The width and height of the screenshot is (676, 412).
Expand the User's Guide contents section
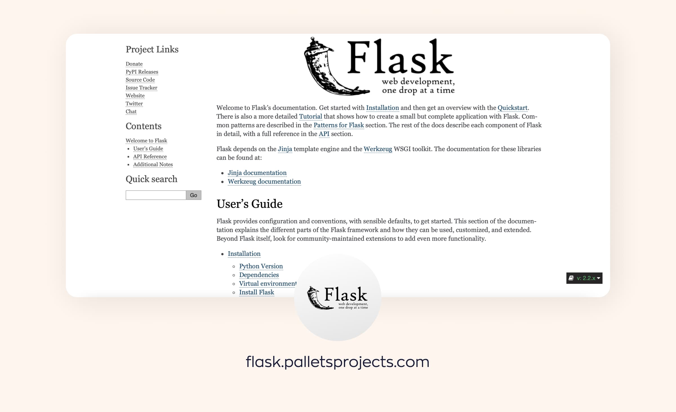[x=148, y=149]
